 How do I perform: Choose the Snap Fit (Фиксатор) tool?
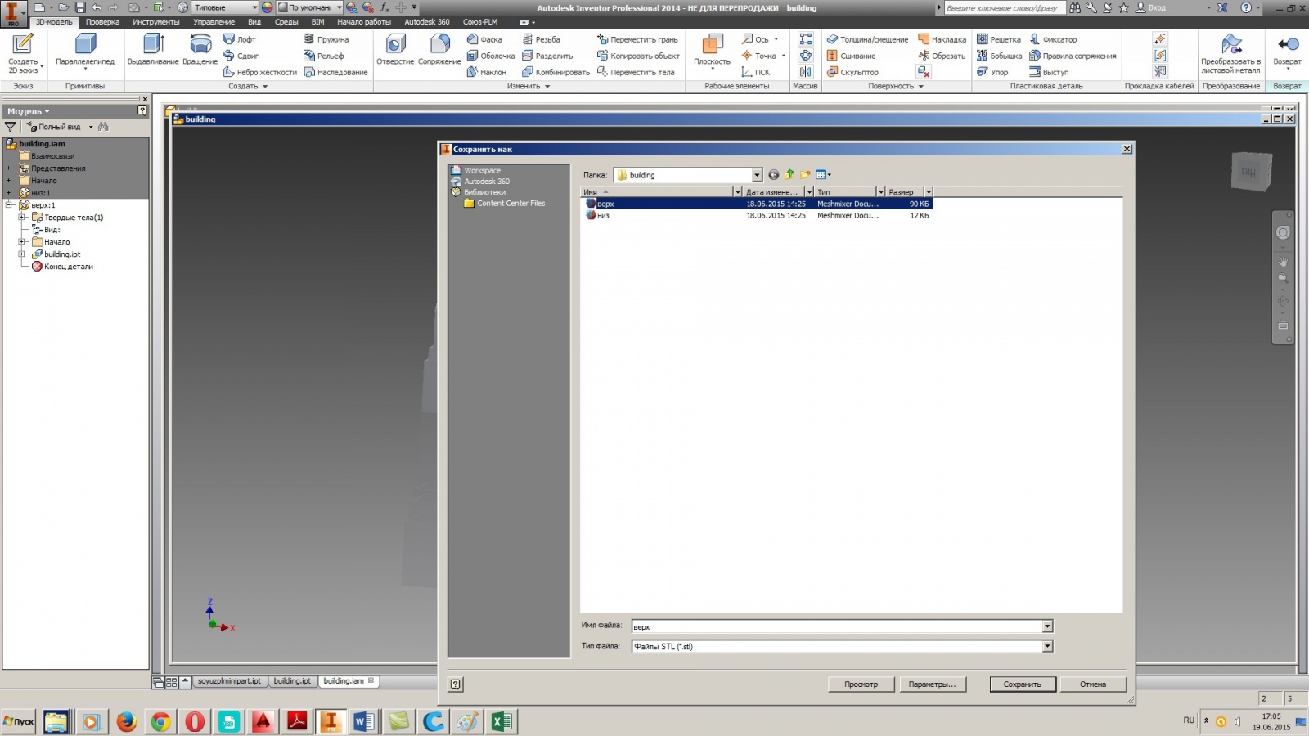(x=1054, y=39)
